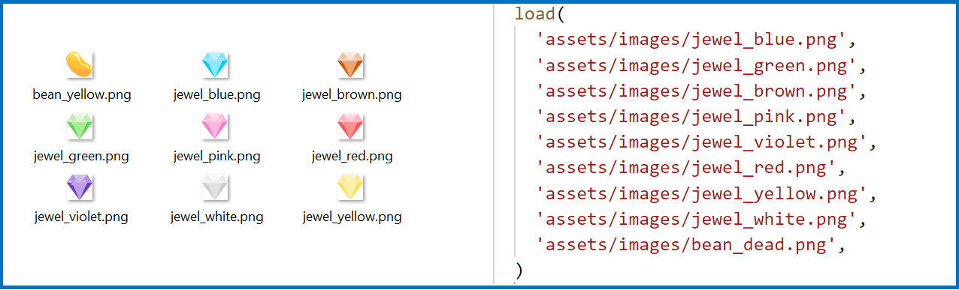Select the pink jewel icon
The width and height of the screenshot is (959, 290).
(215, 127)
